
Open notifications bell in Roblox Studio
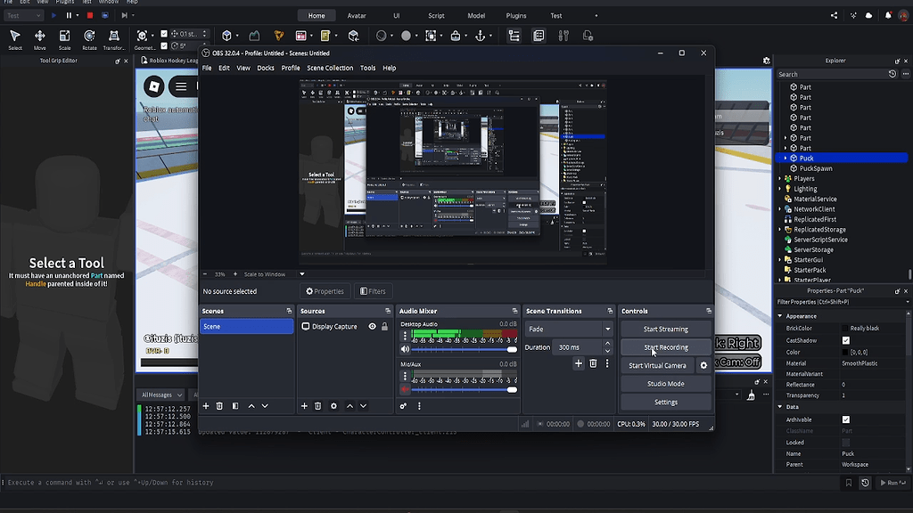pyautogui.click(x=888, y=16)
